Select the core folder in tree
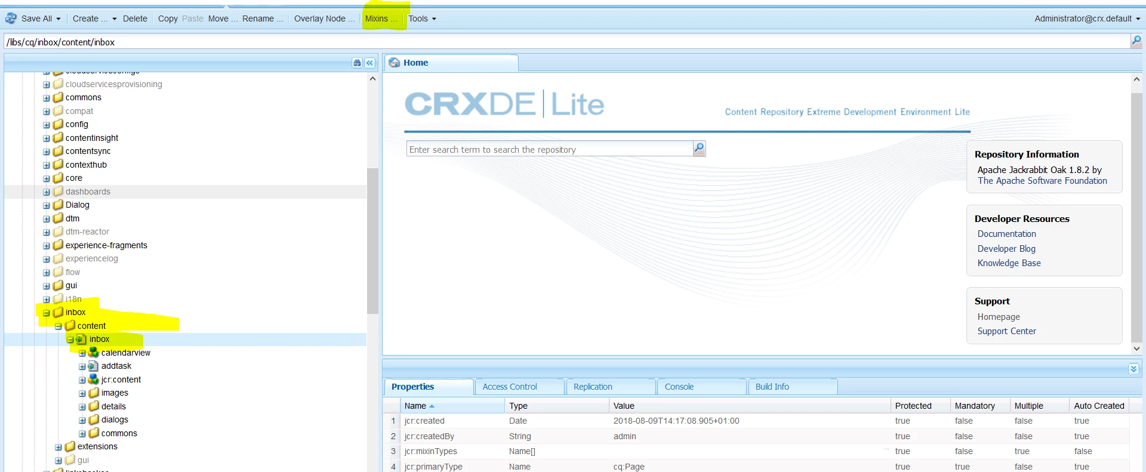 74,178
